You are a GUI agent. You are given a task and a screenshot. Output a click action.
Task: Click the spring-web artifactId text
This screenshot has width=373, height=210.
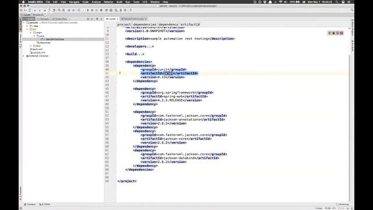click(x=174, y=96)
